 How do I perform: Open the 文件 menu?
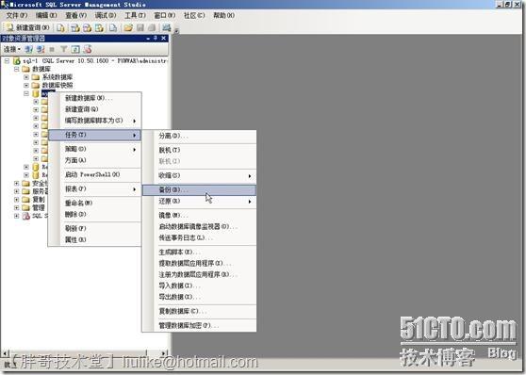[x=17, y=15]
